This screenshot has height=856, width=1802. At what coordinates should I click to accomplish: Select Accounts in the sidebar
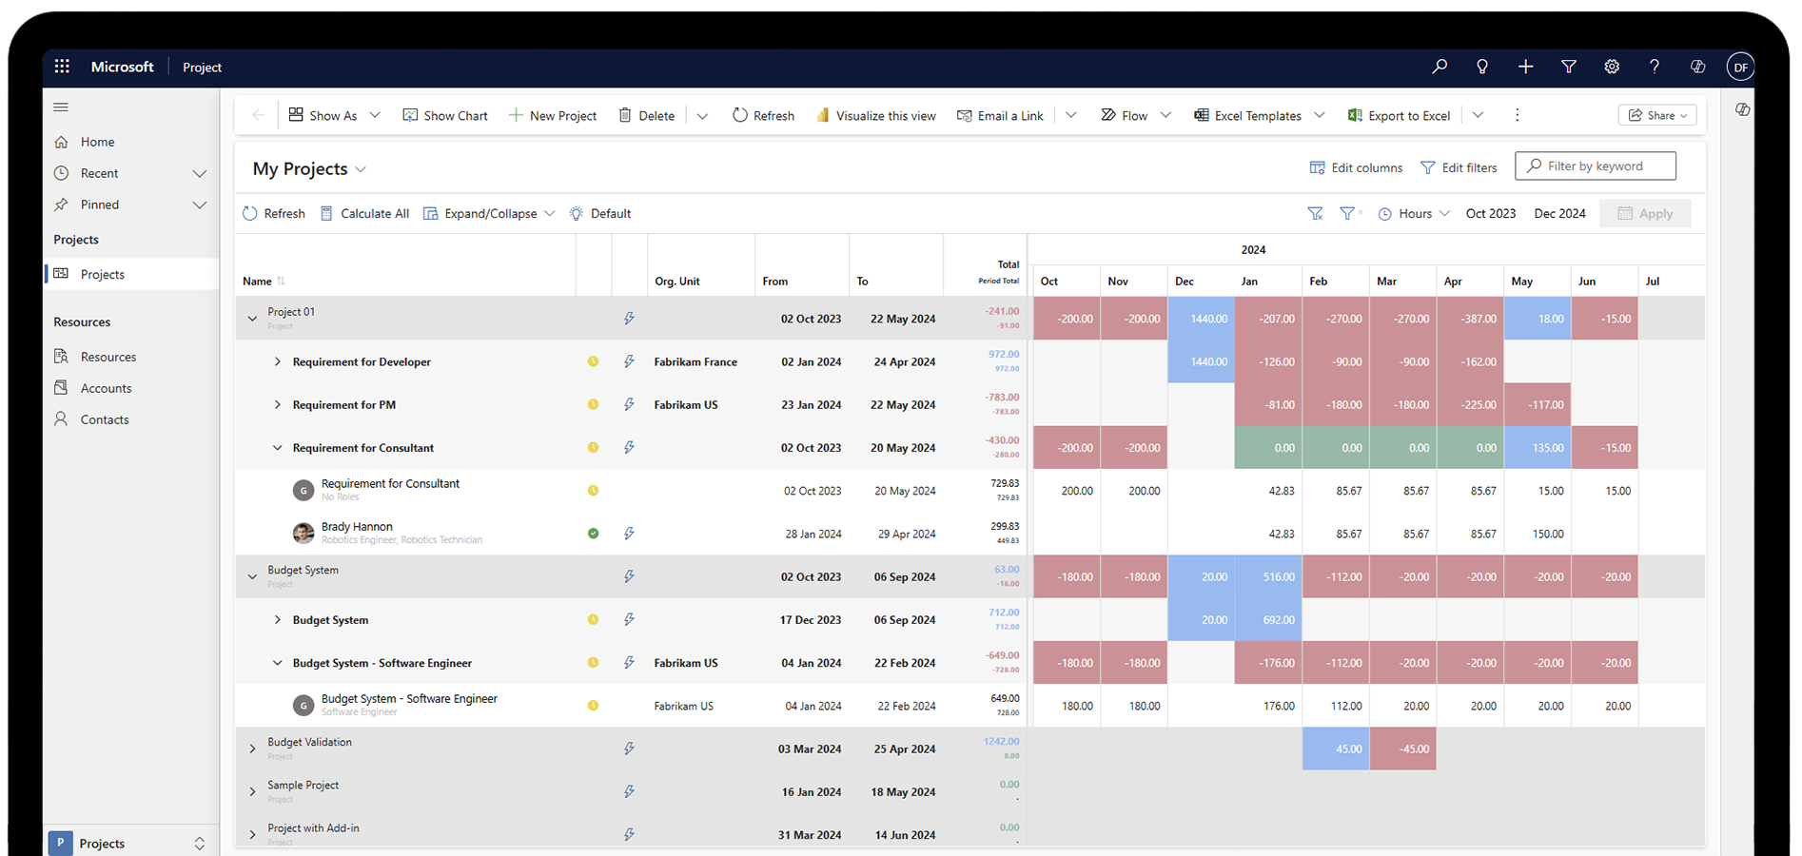point(106,388)
